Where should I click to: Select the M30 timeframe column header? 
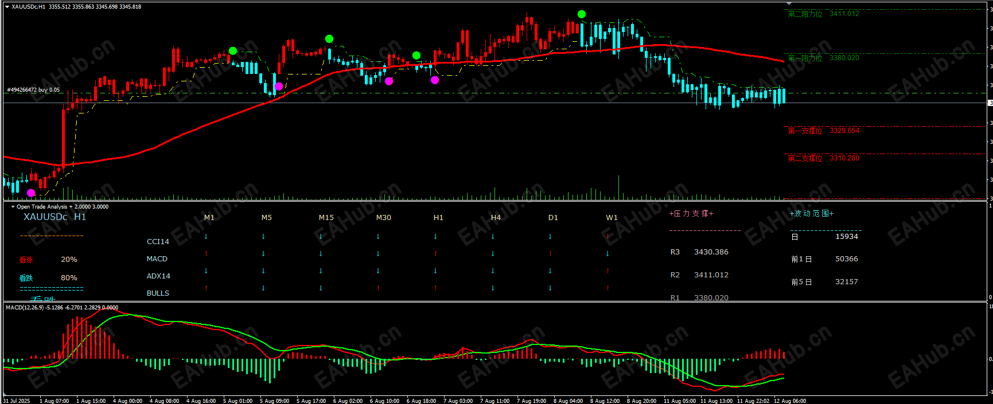click(x=384, y=218)
